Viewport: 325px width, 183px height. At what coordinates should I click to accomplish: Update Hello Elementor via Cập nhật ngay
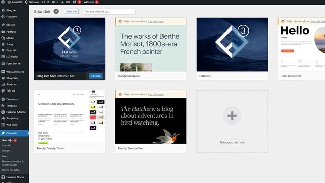pyautogui.click(x=318, y=21)
